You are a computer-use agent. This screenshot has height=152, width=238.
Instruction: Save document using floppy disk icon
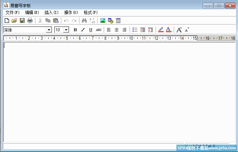point(22,21)
